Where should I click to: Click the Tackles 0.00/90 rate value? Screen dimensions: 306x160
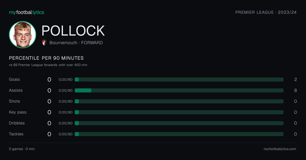coord(66,134)
